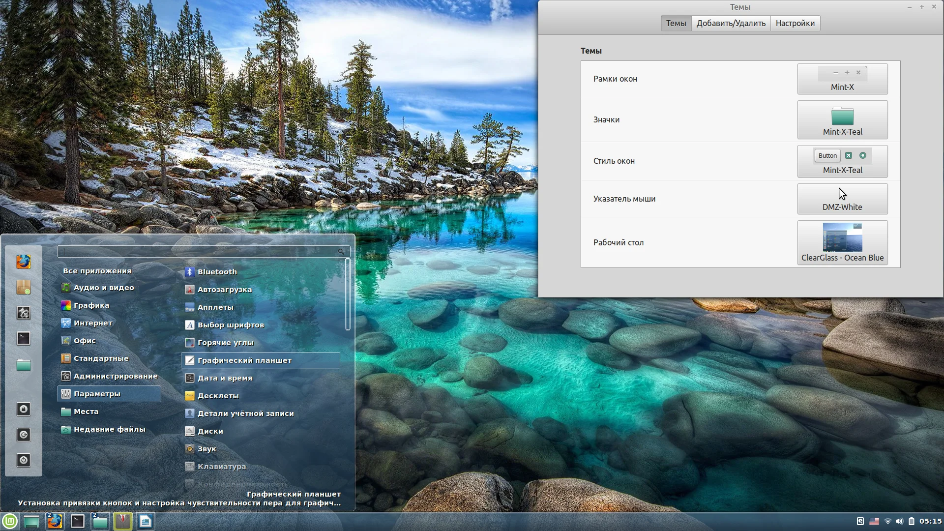Open terminal from menu favorites sidebar
Screen dimensions: 944x531
point(23,338)
